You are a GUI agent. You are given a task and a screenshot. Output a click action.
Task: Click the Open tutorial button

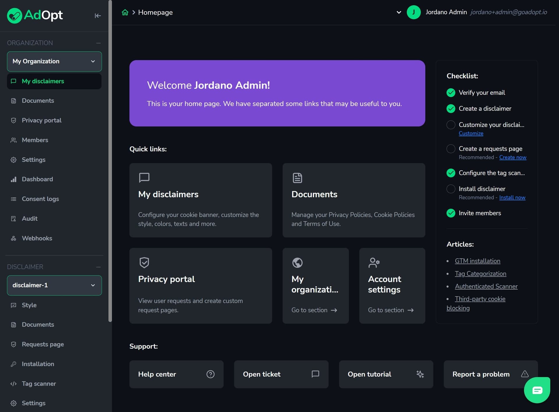[386, 374]
